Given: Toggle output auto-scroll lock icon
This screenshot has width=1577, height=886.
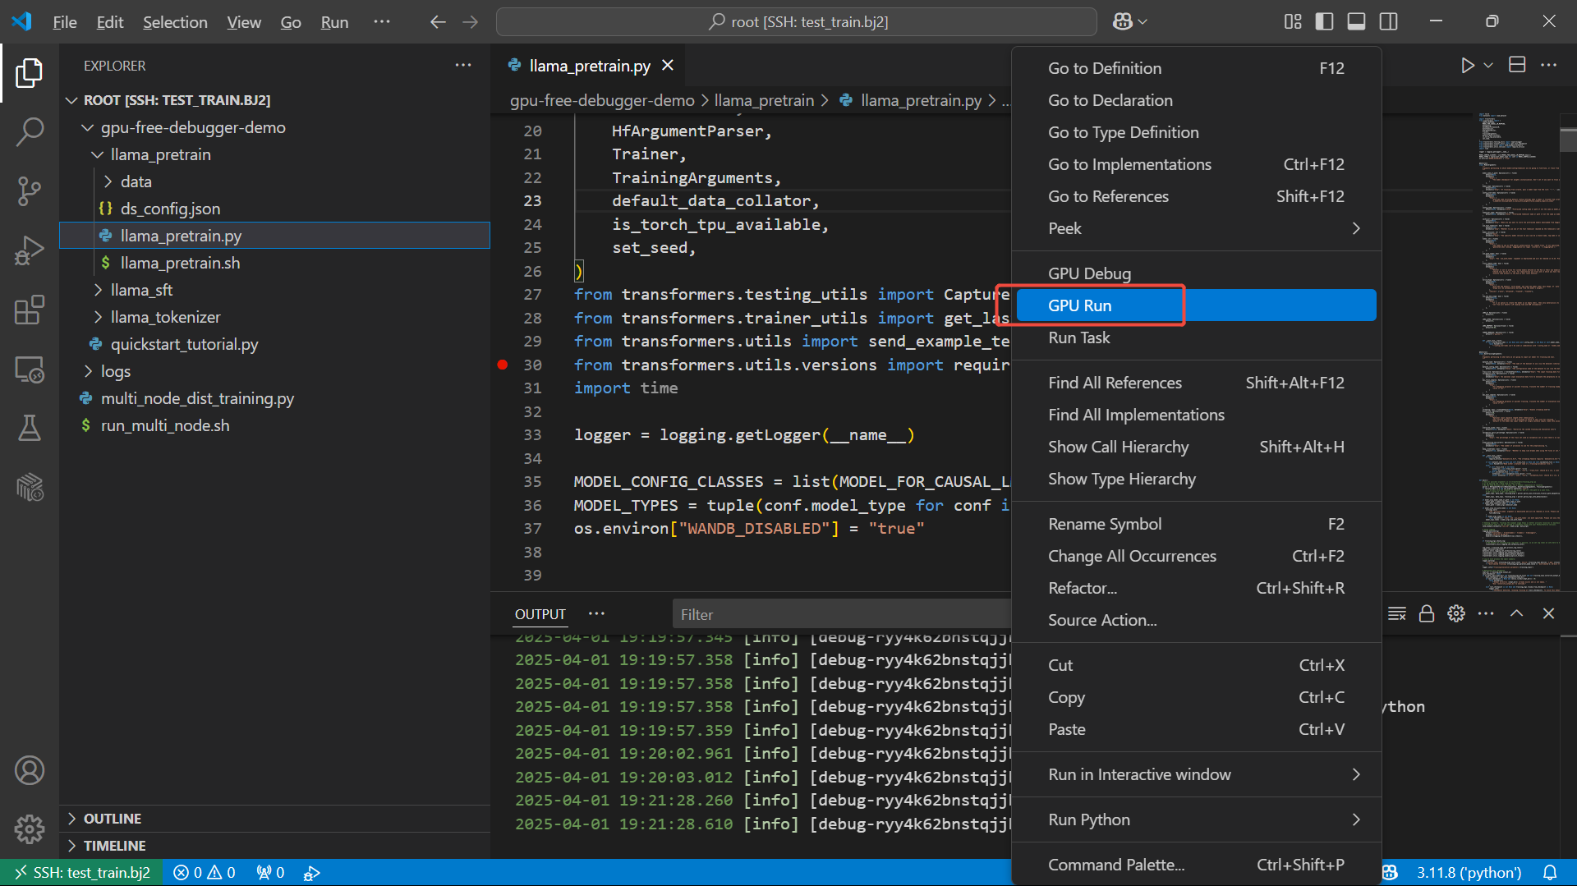Looking at the screenshot, I should 1427,613.
